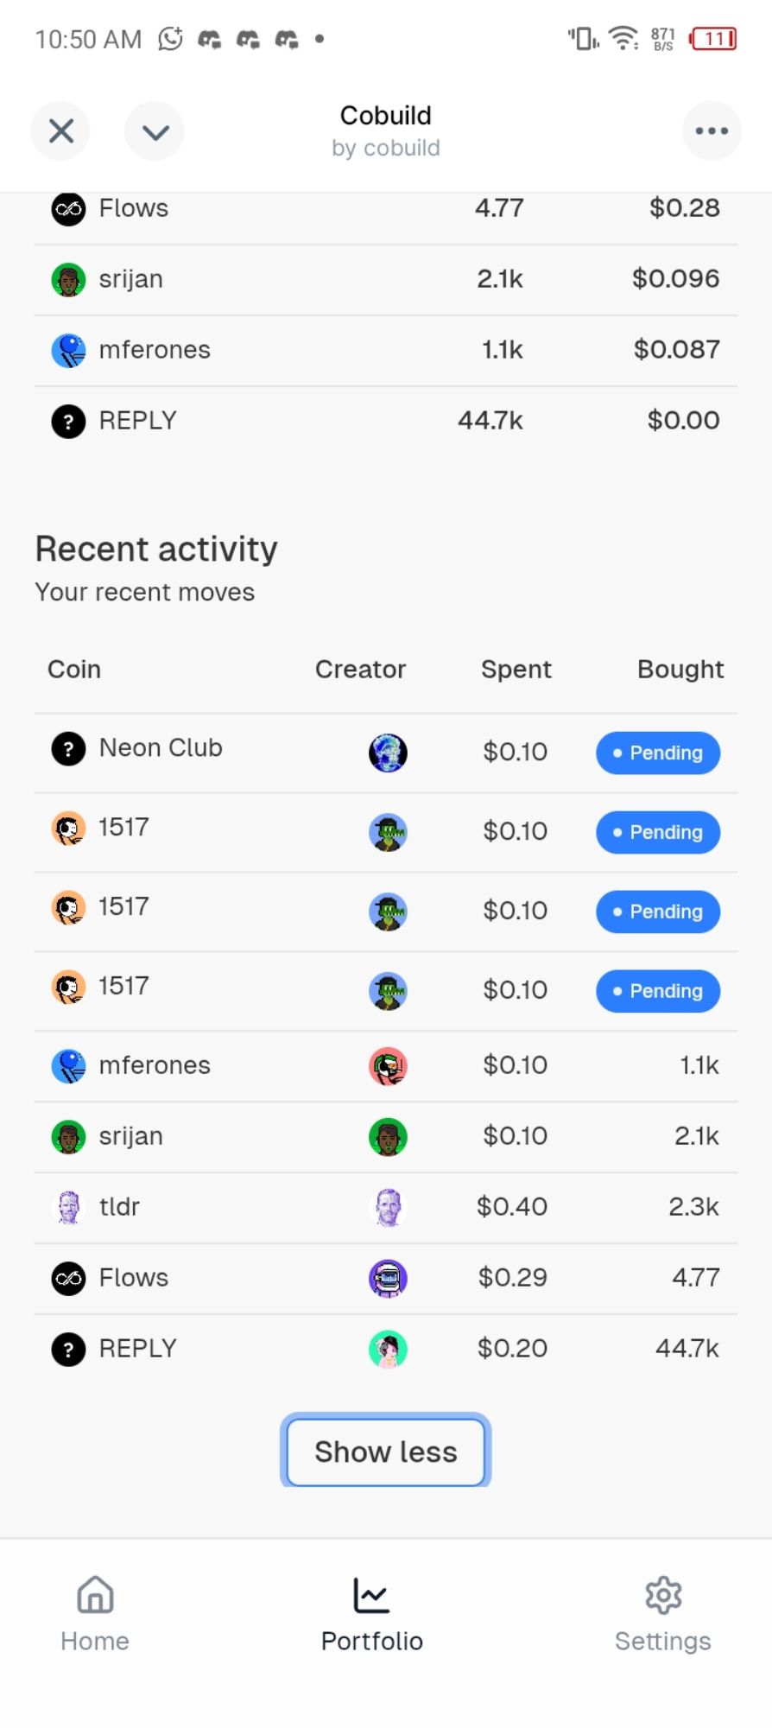Tap the battery indicator in status bar
Viewport: 772px width, 1728px height.
[713, 39]
